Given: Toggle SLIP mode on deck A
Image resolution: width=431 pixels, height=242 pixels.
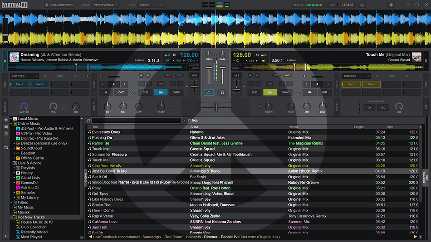Looking at the screenshot, I should pos(168,75).
